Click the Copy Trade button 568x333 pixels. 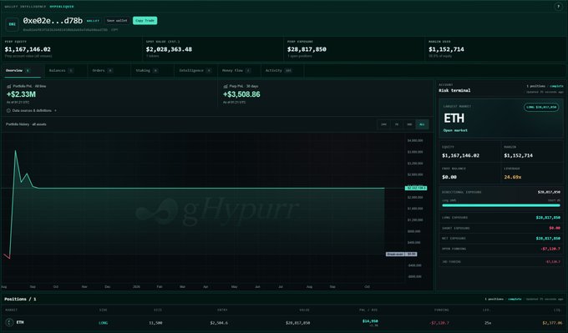(145, 21)
